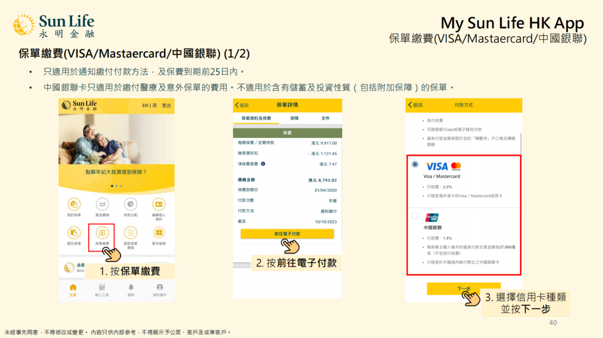This screenshot has width=603, height=338.
Task: Click 登出 logout in app header
Action: [x=166, y=105]
